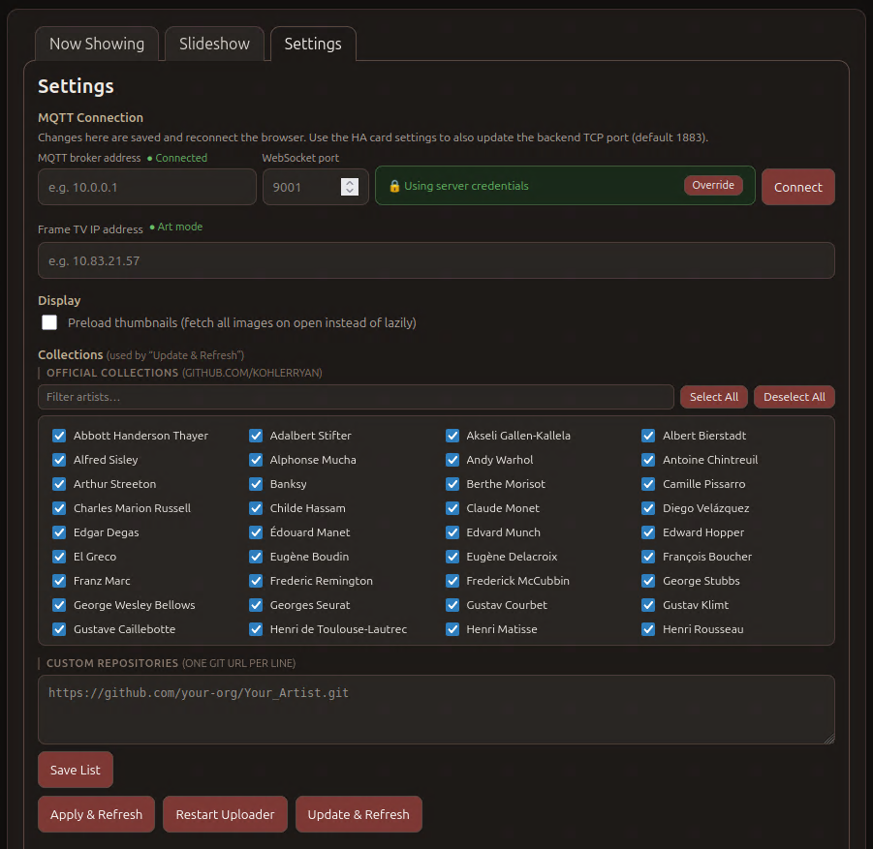Uncheck Abbott Handerson Thayer
Image resolution: width=873 pixels, height=849 pixels.
point(59,436)
